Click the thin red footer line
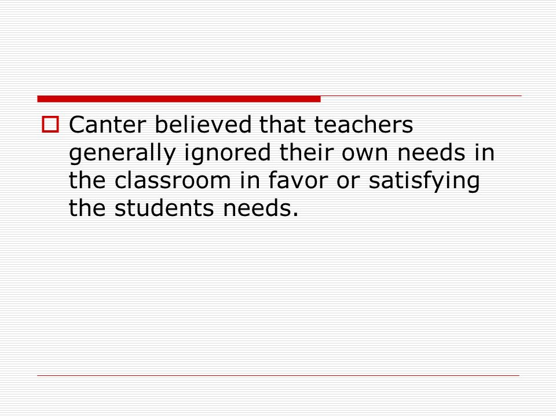Screen dimensions: 556x417 pos(278,375)
